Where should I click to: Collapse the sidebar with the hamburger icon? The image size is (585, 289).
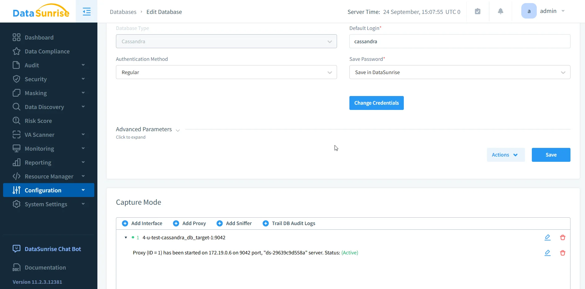[x=87, y=11]
